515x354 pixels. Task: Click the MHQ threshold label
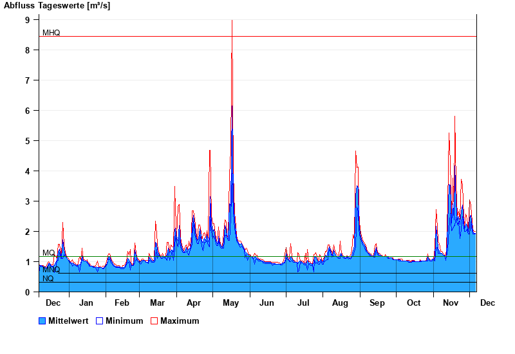click(x=51, y=32)
